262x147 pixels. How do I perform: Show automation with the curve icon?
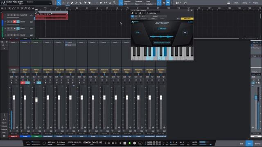tap(14, 8)
